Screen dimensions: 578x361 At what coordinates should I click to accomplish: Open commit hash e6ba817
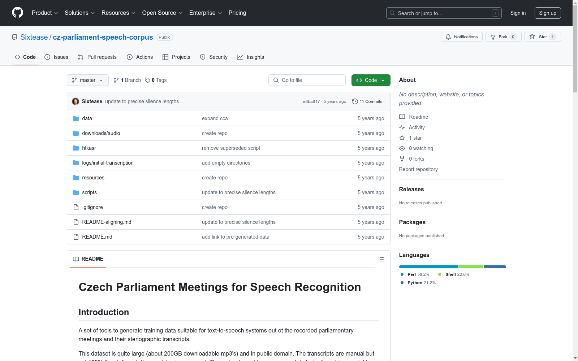point(311,101)
